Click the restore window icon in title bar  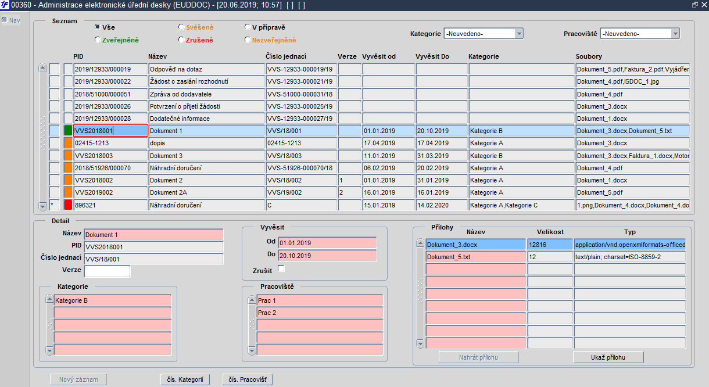694,4
